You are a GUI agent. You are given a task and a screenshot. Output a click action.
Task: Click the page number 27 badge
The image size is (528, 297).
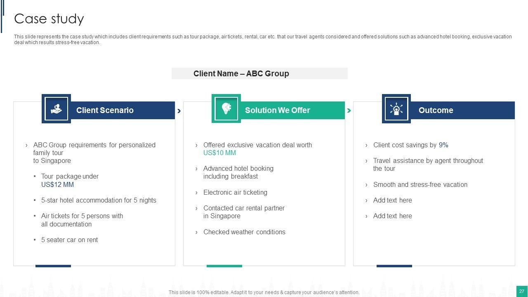coord(522,291)
